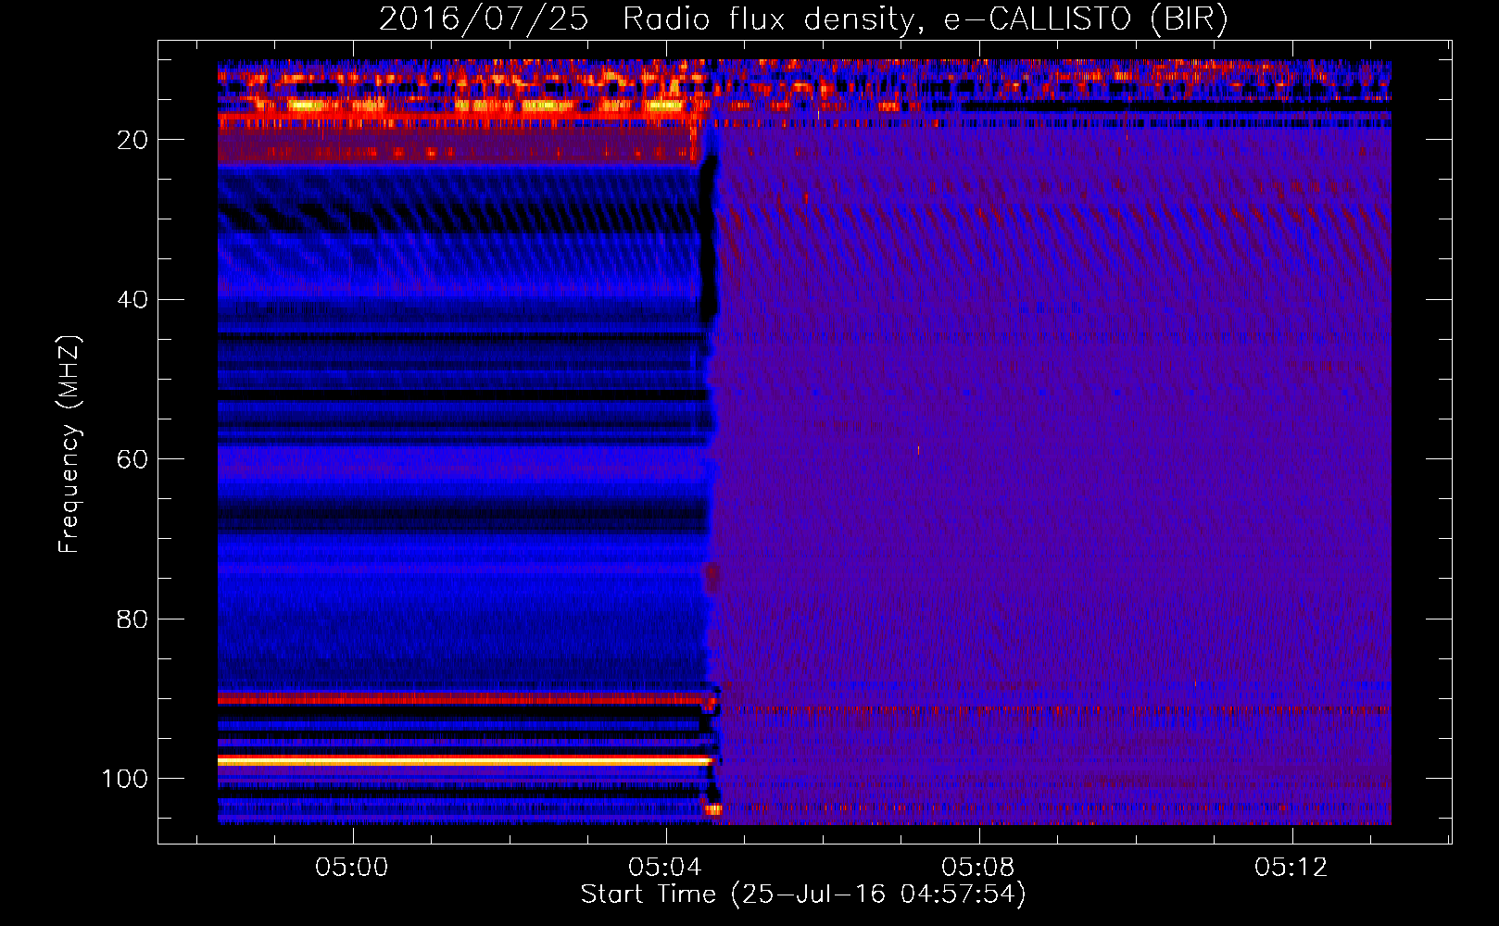Click the 05:04 time tick label

(665, 868)
